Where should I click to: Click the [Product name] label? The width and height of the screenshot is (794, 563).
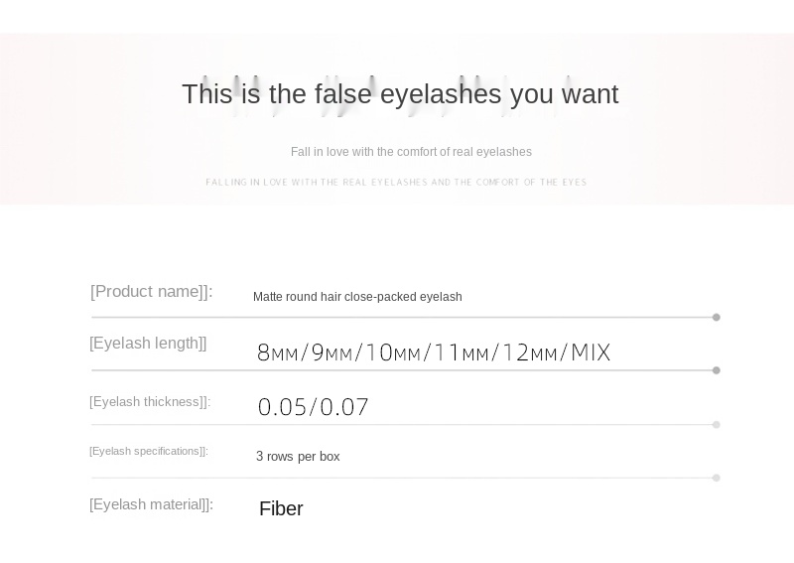(152, 291)
